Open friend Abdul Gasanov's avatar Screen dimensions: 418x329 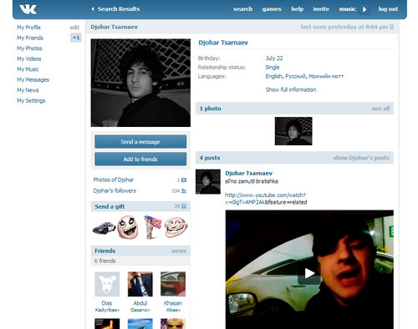140,284
